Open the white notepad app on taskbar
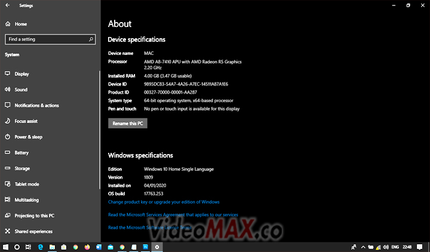Screen dimensions: 430x252 134,247
